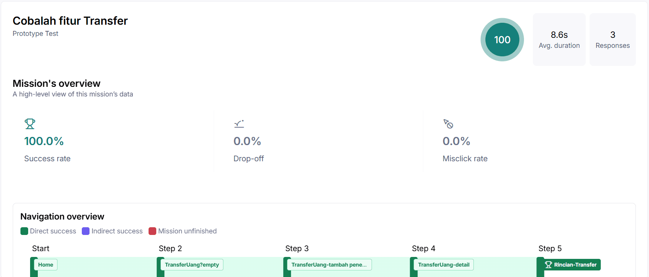Click the 'Navigation overview' heading
The image size is (649, 277).
click(x=62, y=216)
